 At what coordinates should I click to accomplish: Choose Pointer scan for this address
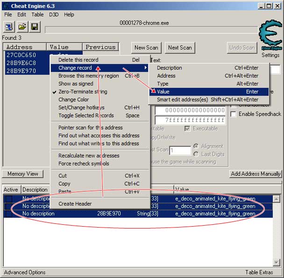point(99,128)
